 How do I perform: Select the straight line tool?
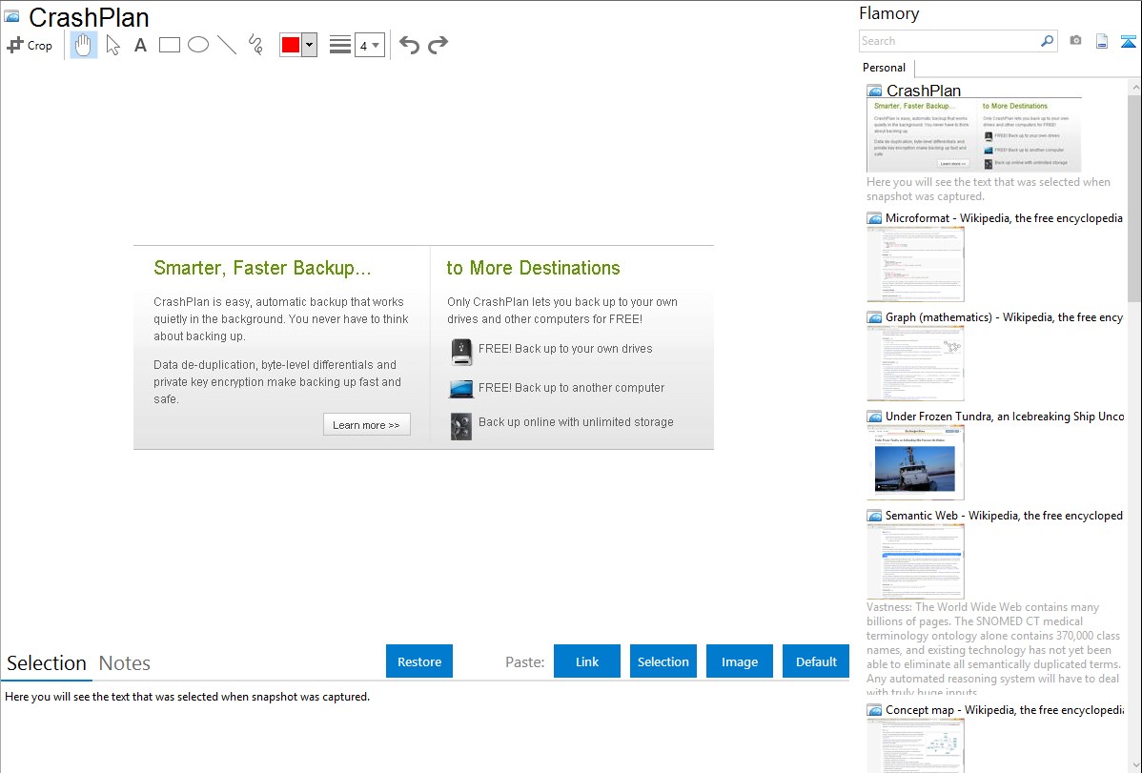(x=227, y=45)
